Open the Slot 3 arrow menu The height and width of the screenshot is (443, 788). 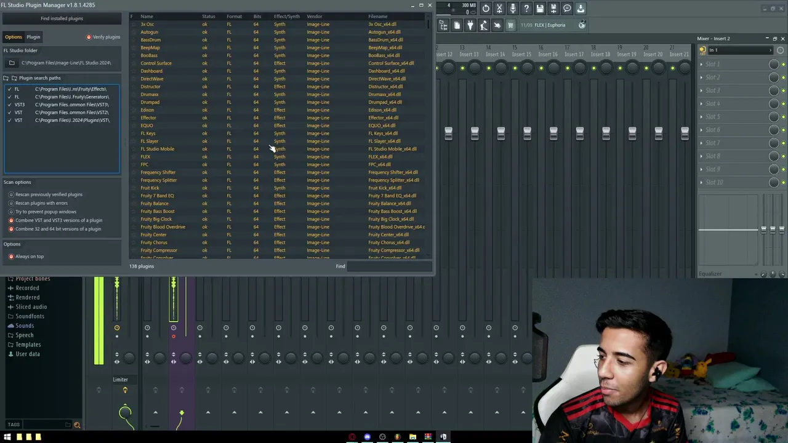click(x=701, y=90)
